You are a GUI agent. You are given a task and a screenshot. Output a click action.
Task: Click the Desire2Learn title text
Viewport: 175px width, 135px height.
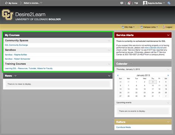point(30,14)
